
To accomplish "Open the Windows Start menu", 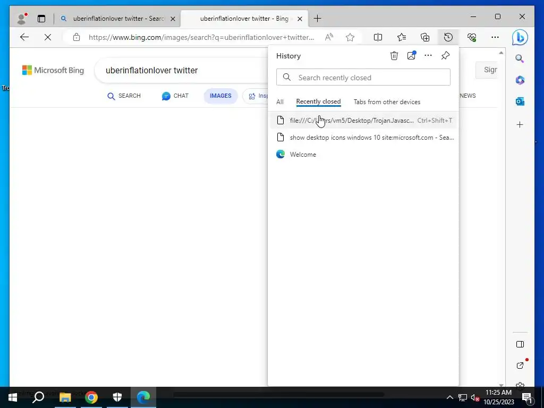I will [13, 397].
